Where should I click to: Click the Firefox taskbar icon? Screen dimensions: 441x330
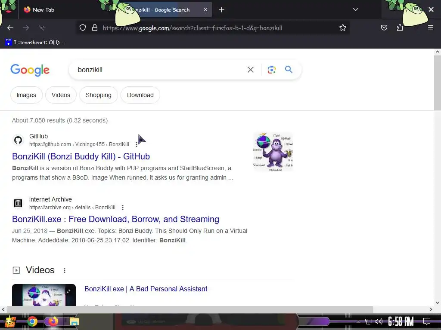point(53,321)
